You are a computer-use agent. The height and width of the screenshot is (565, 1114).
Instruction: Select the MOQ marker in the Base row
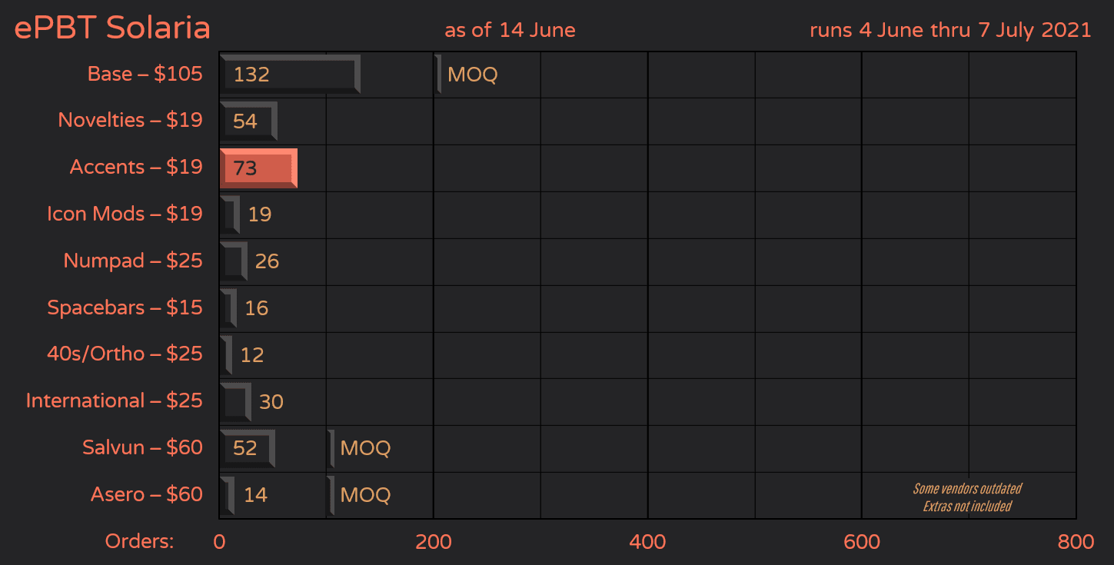[439, 75]
